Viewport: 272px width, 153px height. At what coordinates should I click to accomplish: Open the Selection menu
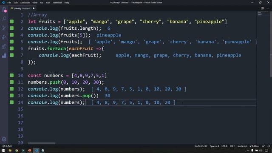click(x=25, y=3)
